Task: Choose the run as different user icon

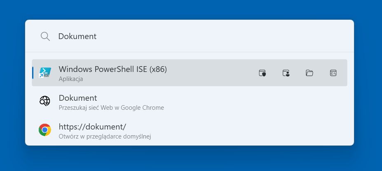Action: click(286, 73)
